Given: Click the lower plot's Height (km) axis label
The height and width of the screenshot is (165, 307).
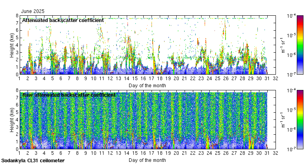Looking at the screenshot, I should [12, 119].
